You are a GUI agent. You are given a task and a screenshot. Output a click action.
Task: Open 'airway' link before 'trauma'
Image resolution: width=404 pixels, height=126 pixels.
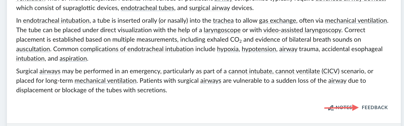pos(288,49)
